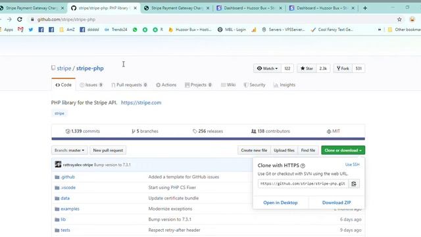
Task: Follow the https://stripe.com link
Action: [141, 103]
